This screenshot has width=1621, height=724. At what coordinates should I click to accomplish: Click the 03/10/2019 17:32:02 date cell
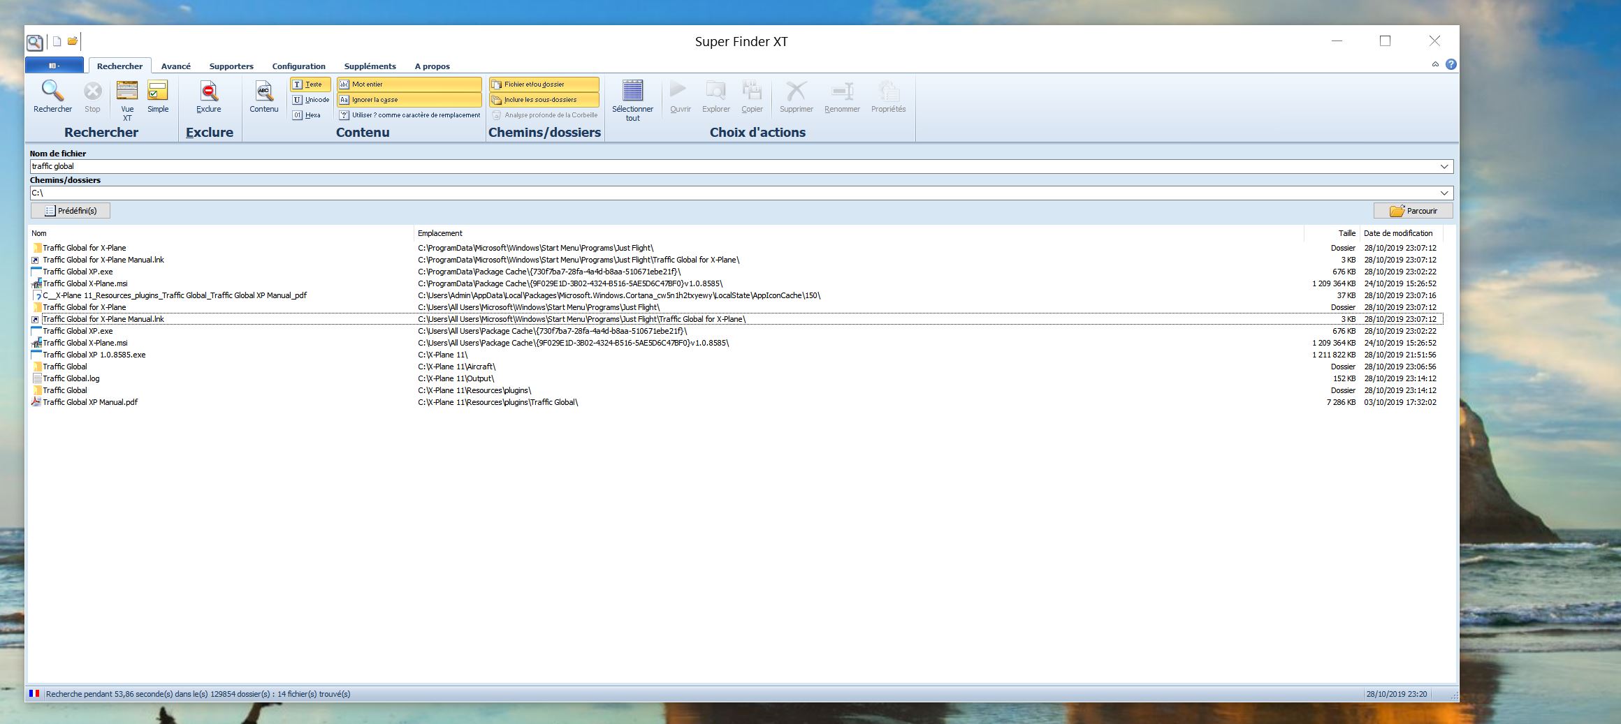click(1400, 402)
